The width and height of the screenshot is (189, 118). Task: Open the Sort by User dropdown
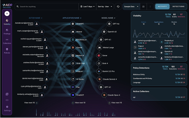[x=105, y=6]
